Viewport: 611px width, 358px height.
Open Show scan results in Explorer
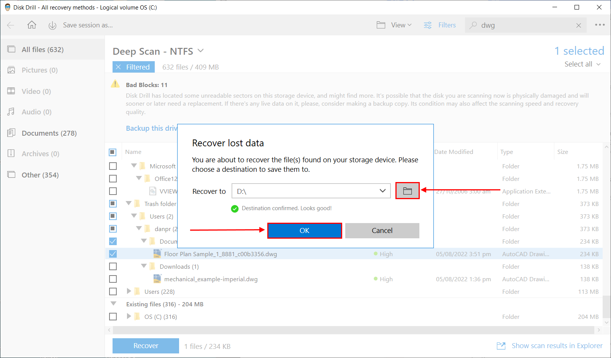pos(557,346)
